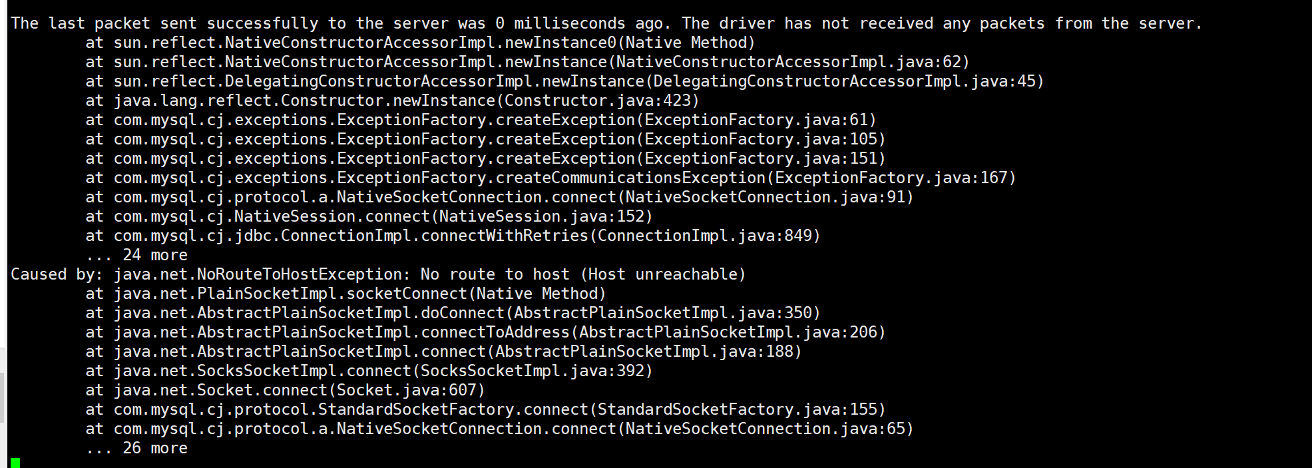Click the StandardSocketFactory.java:155 reference
Screen dimensions: 1312x468
click(x=737, y=409)
